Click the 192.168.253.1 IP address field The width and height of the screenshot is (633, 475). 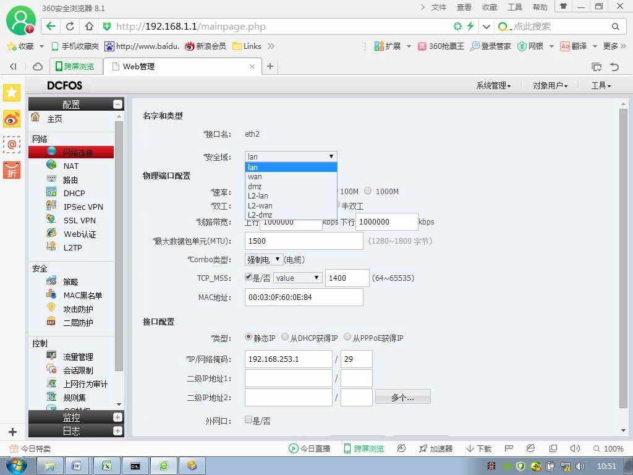tap(289, 359)
